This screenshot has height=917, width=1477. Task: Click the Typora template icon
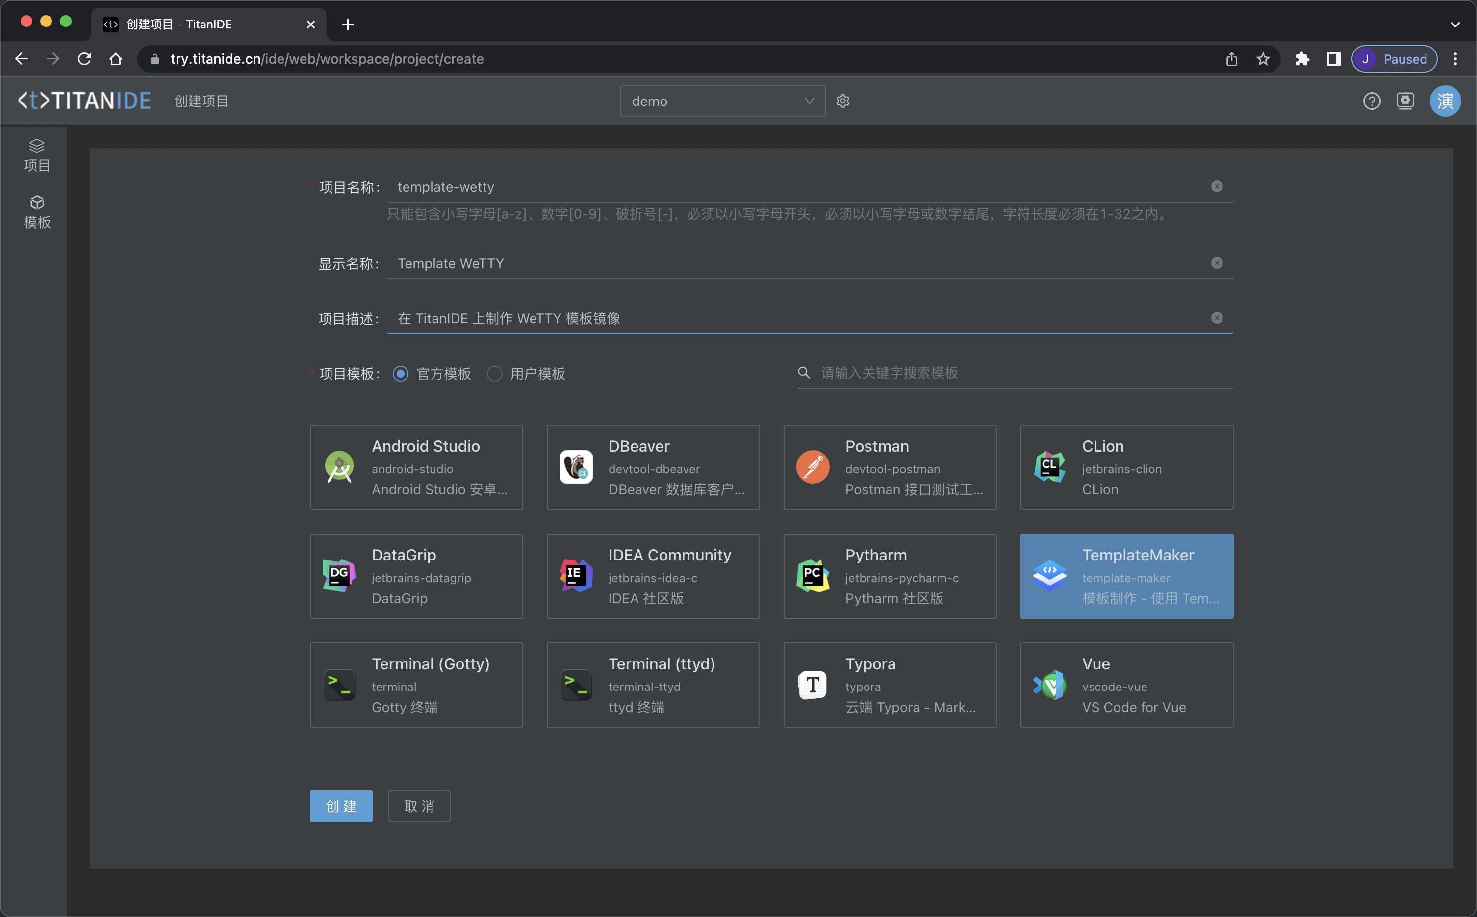813,685
